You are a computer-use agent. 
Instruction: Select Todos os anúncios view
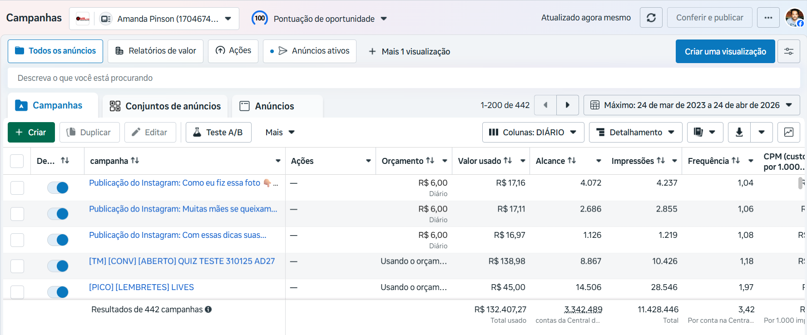(x=55, y=51)
